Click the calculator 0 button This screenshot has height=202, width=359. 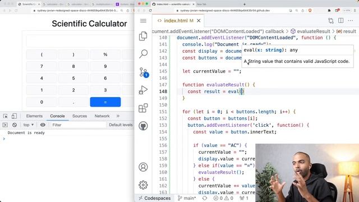42,102
